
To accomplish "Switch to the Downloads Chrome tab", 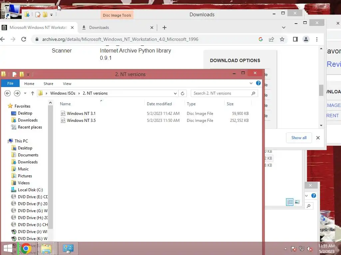I will 118,28.
